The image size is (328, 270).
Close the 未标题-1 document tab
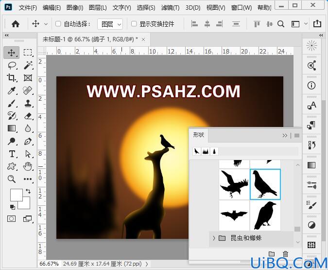tap(143, 39)
